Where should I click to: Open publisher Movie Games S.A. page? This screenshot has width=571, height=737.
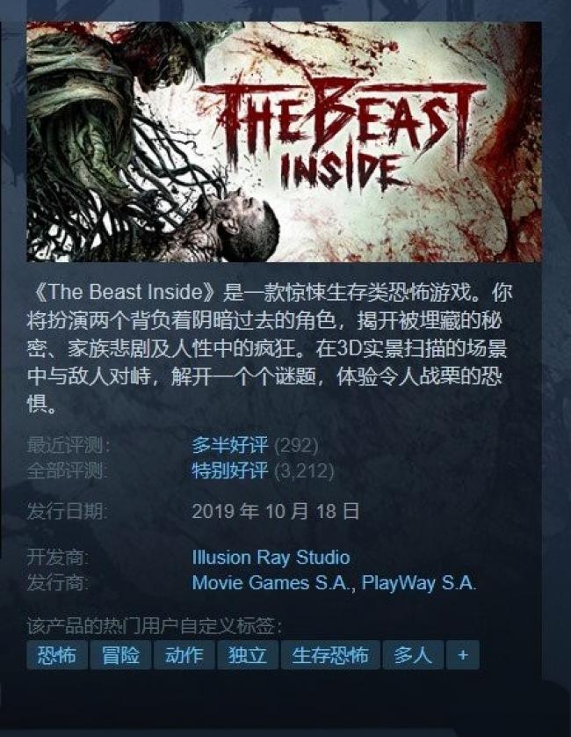(x=271, y=583)
